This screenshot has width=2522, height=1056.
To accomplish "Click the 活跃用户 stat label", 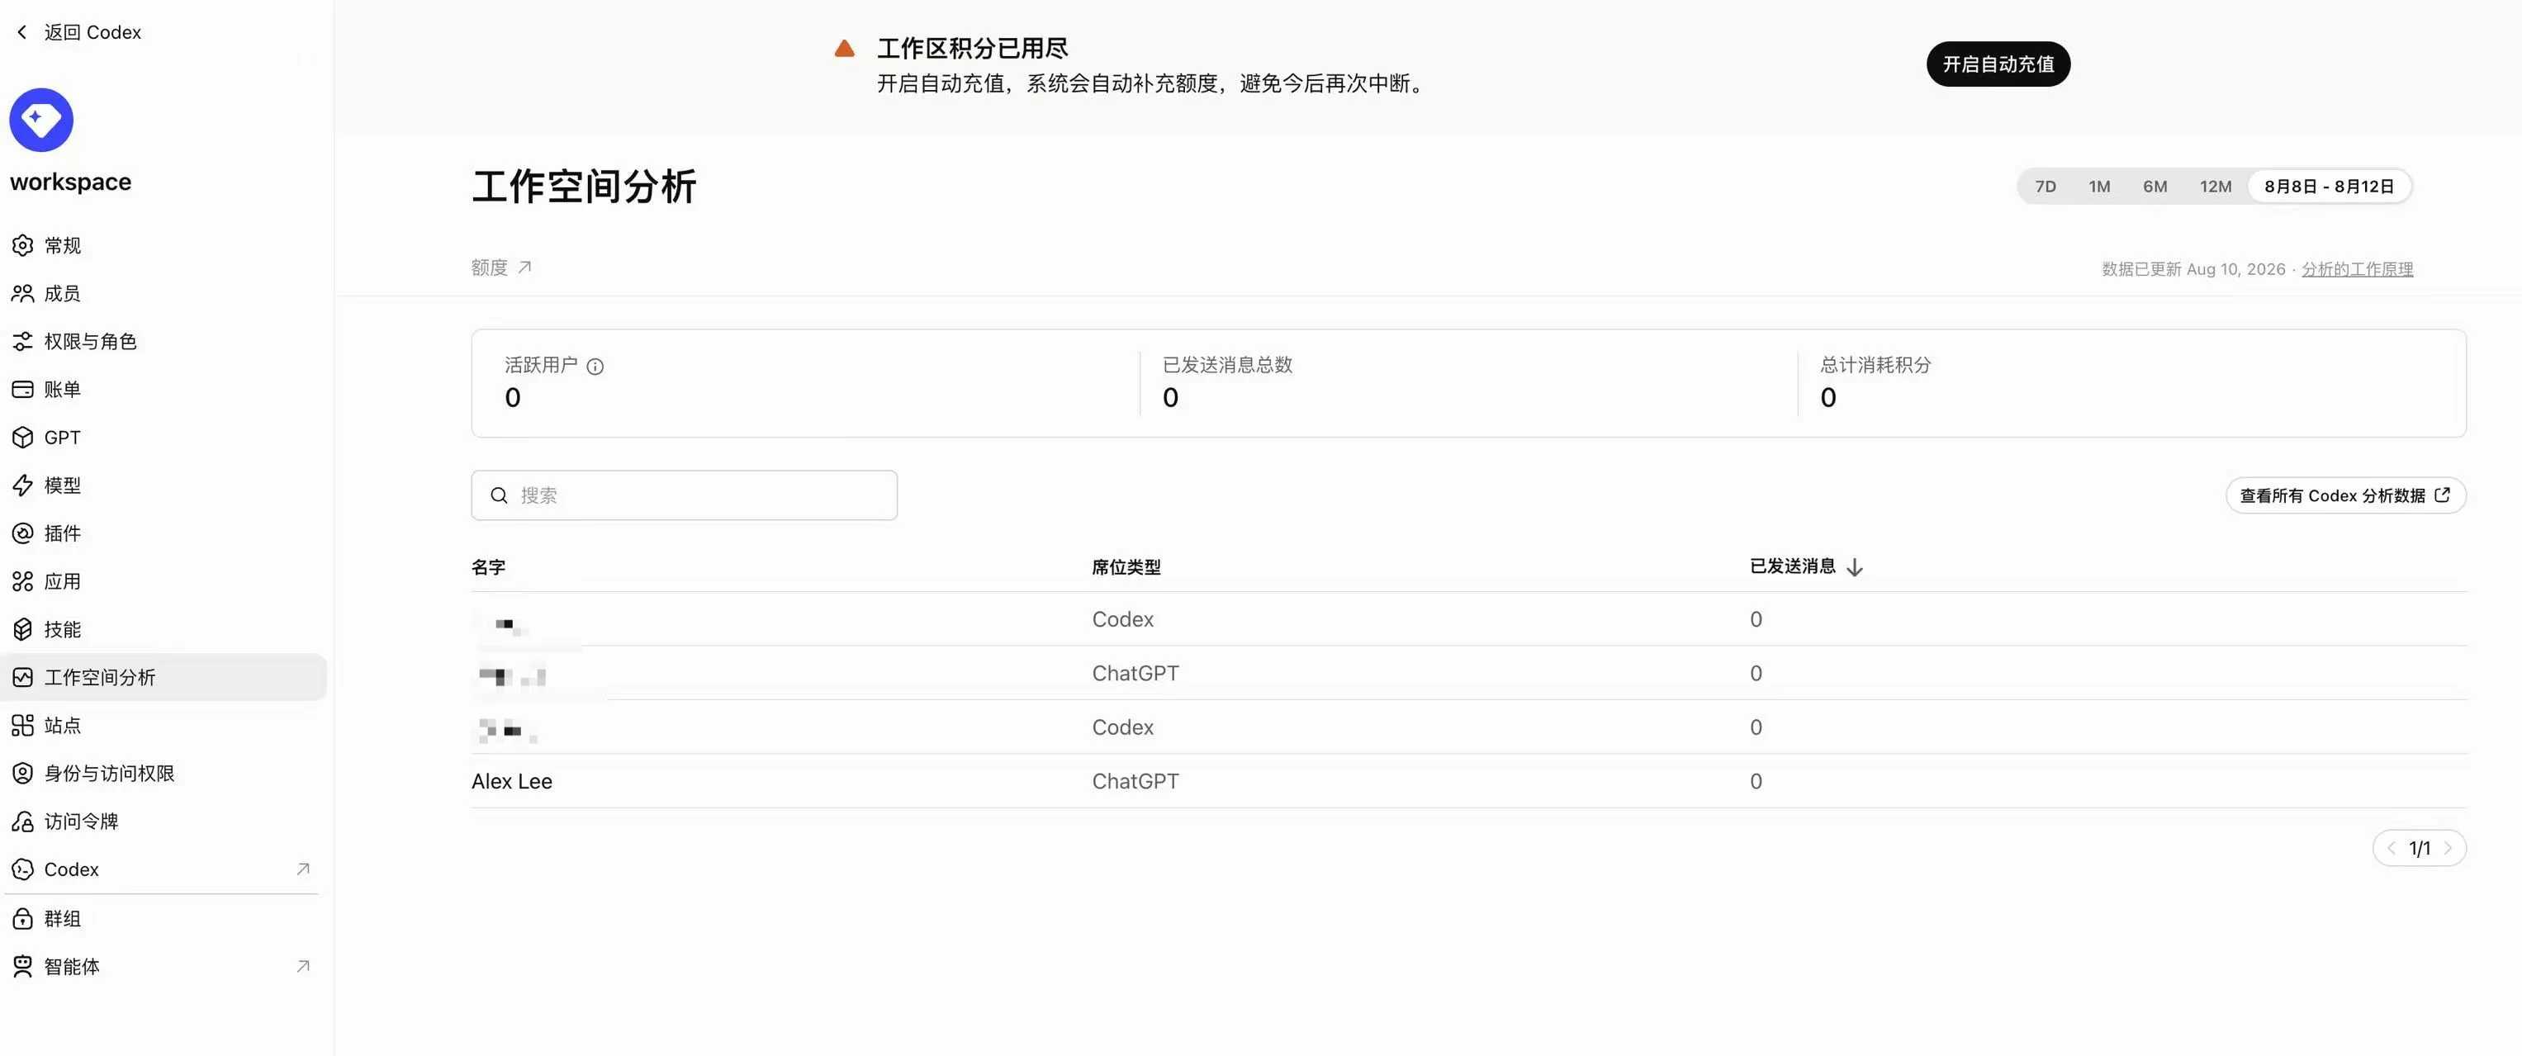I will pos(542,365).
